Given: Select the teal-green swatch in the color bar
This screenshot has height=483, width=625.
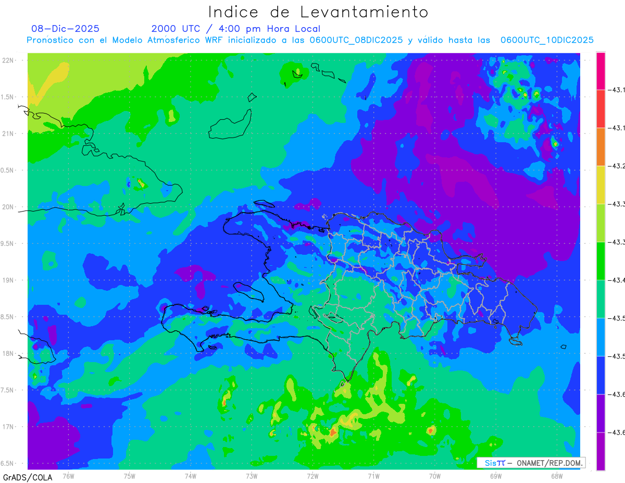Looking at the screenshot, I should (x=601, y=299).
